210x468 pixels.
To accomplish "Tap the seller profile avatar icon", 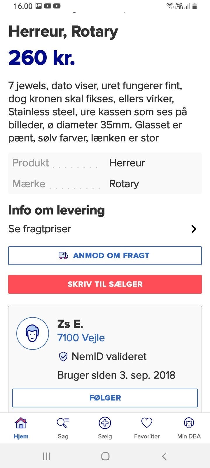I will (33, 333).
